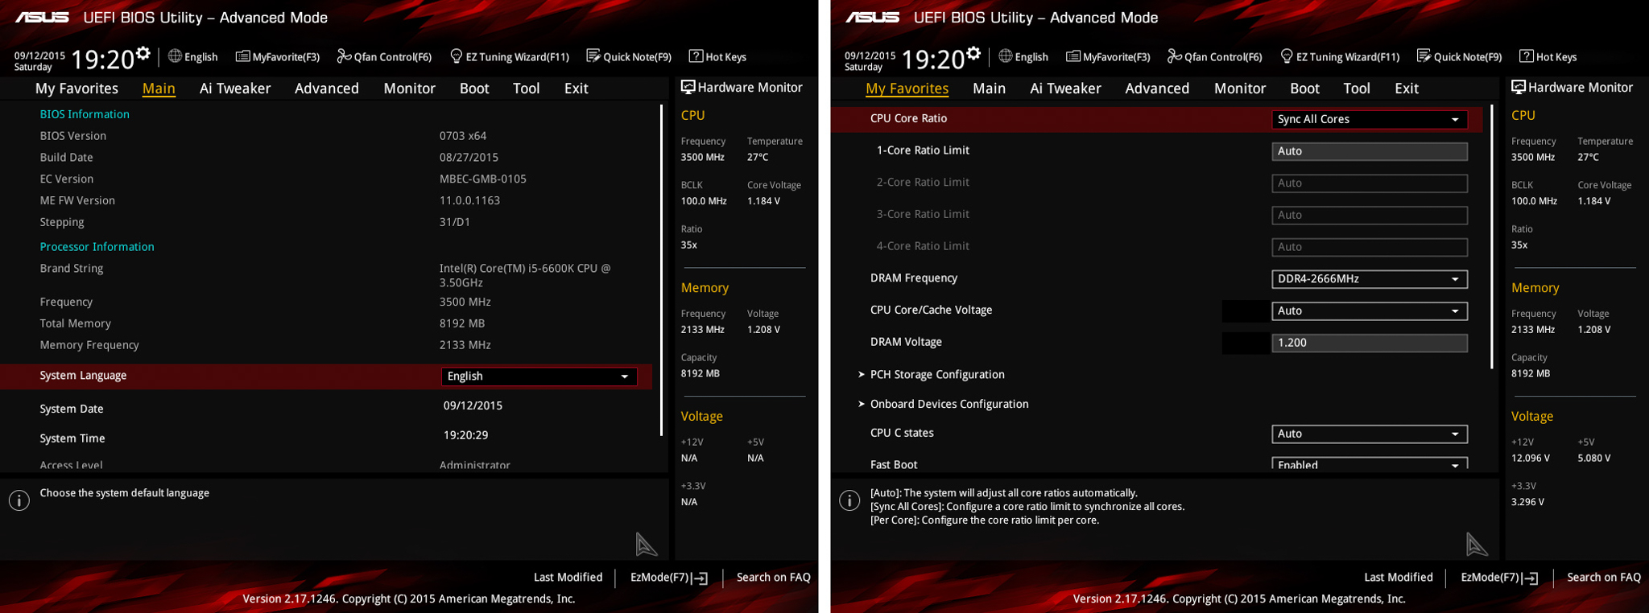Open the Boot tab in right window

point(1304,88)
